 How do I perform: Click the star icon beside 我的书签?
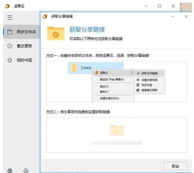tap(10, 60)
